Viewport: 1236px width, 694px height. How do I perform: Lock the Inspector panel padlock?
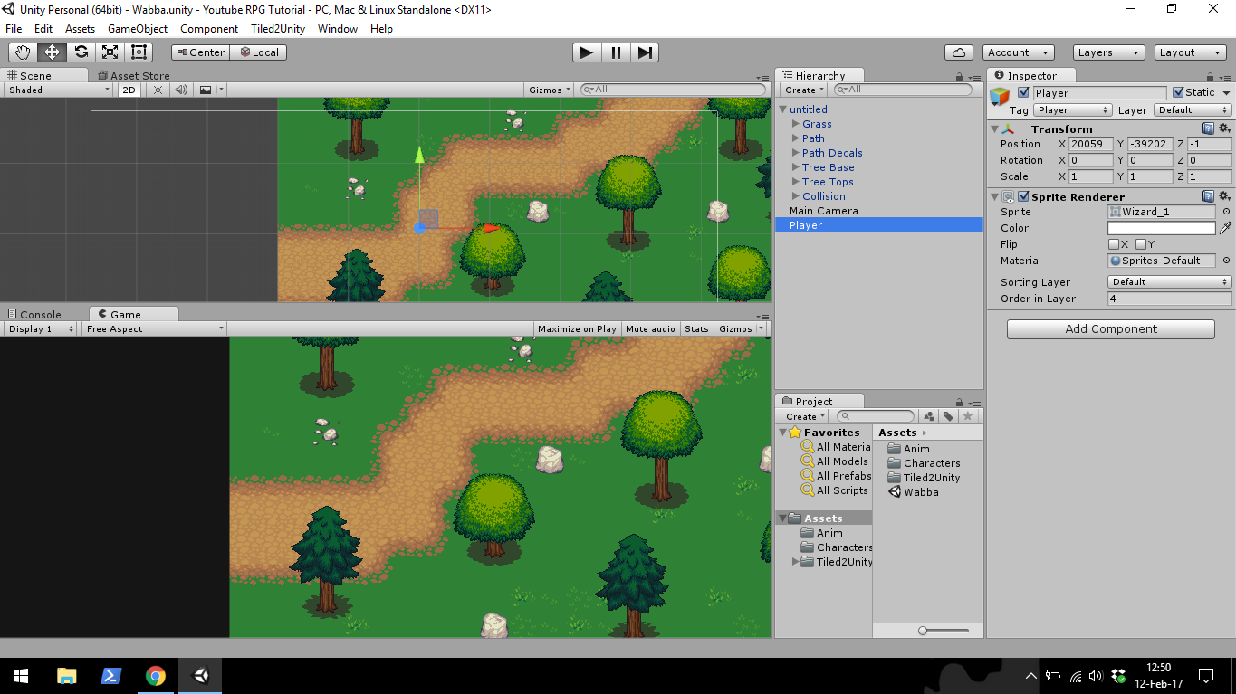(1211, 77)
